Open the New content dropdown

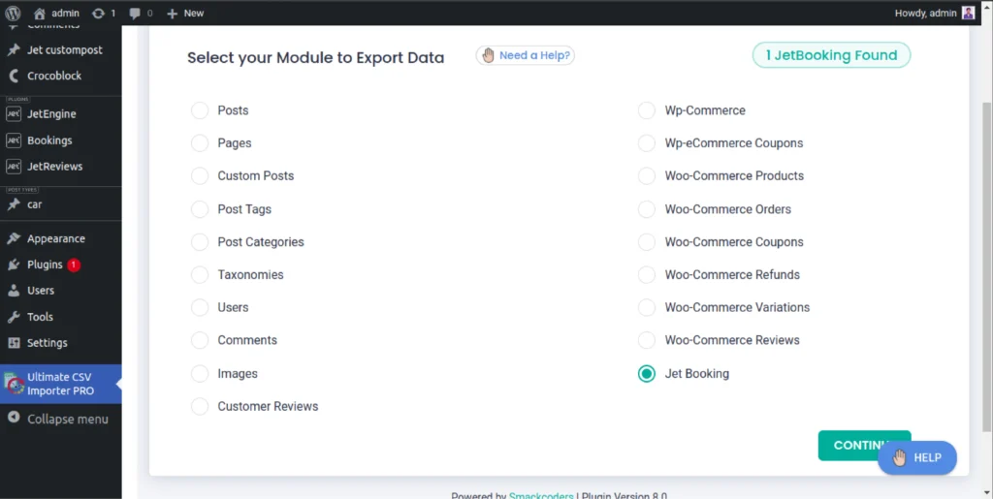[185, 14]
